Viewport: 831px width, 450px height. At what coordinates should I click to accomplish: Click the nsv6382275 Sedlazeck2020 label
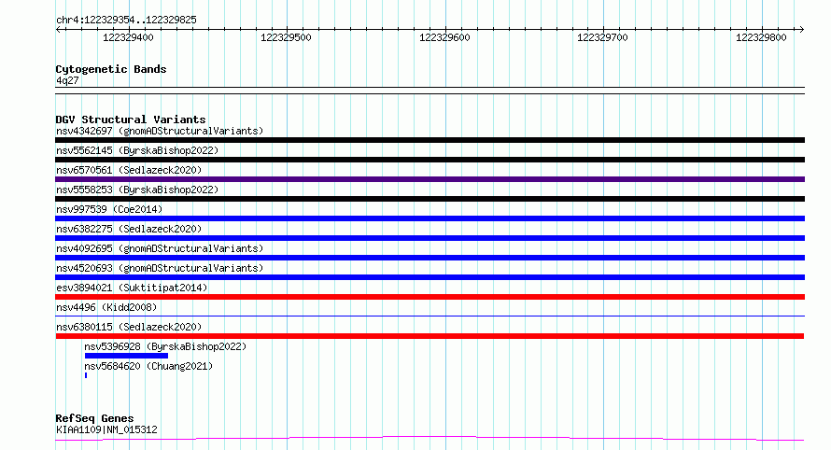click(x=129, y=229)
